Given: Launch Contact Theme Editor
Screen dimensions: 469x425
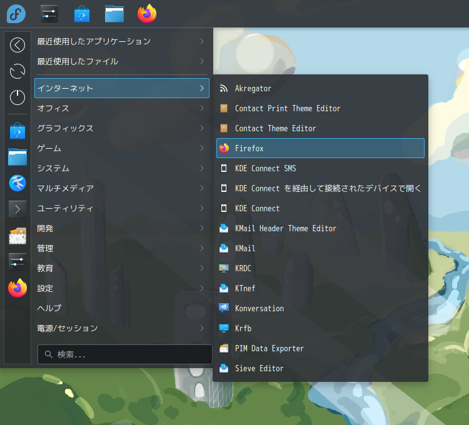Looking at the screenshot, I should [x=320, y=128].
